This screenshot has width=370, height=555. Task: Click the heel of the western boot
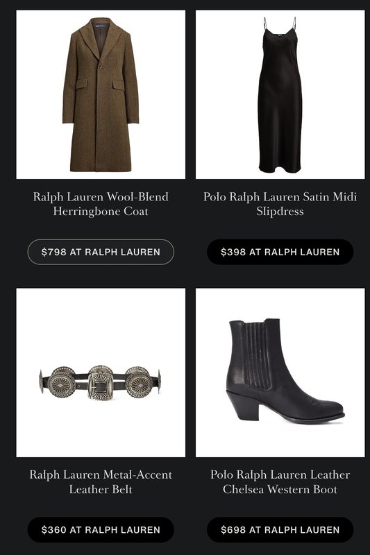243,405
